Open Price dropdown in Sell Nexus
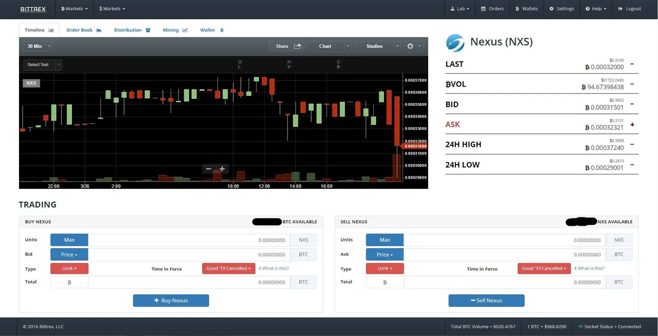The width and height of the screenshot is (658, 336). [385, 254]
